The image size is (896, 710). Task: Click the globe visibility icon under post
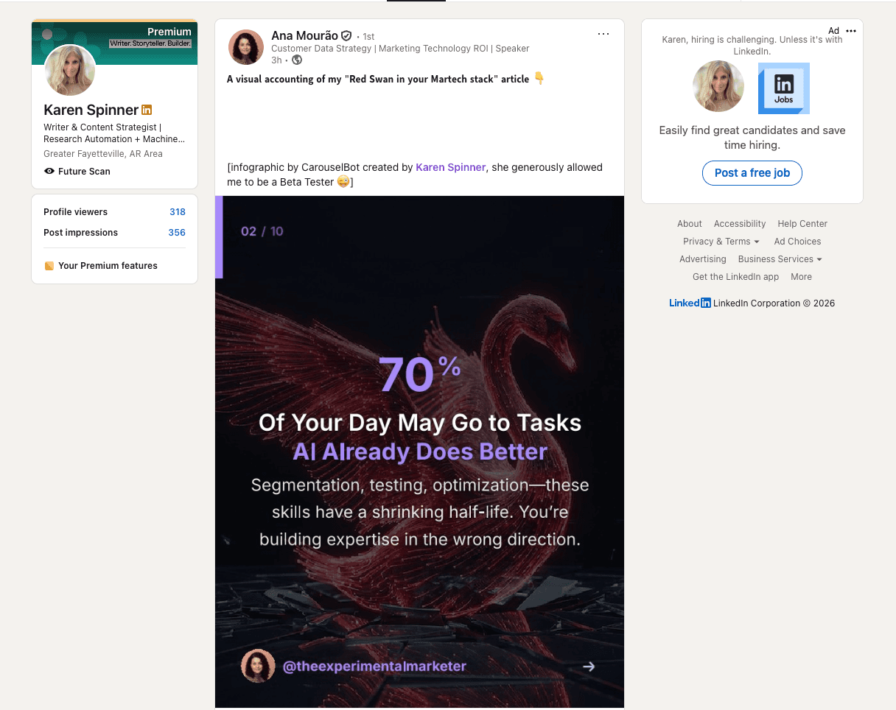pos(297,60)
